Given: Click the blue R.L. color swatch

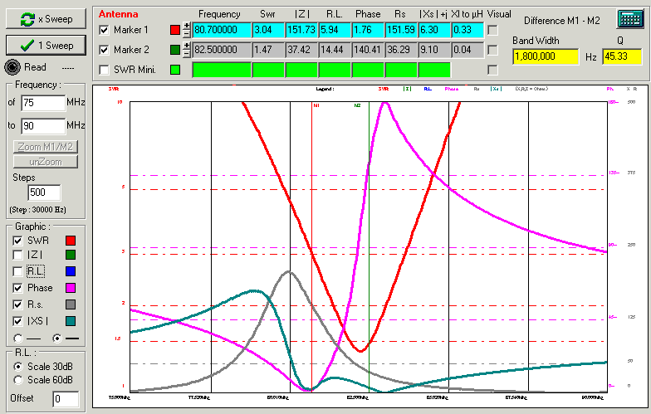Looking at the screenshot, I should pyautogui.click(x=70, y=271).
